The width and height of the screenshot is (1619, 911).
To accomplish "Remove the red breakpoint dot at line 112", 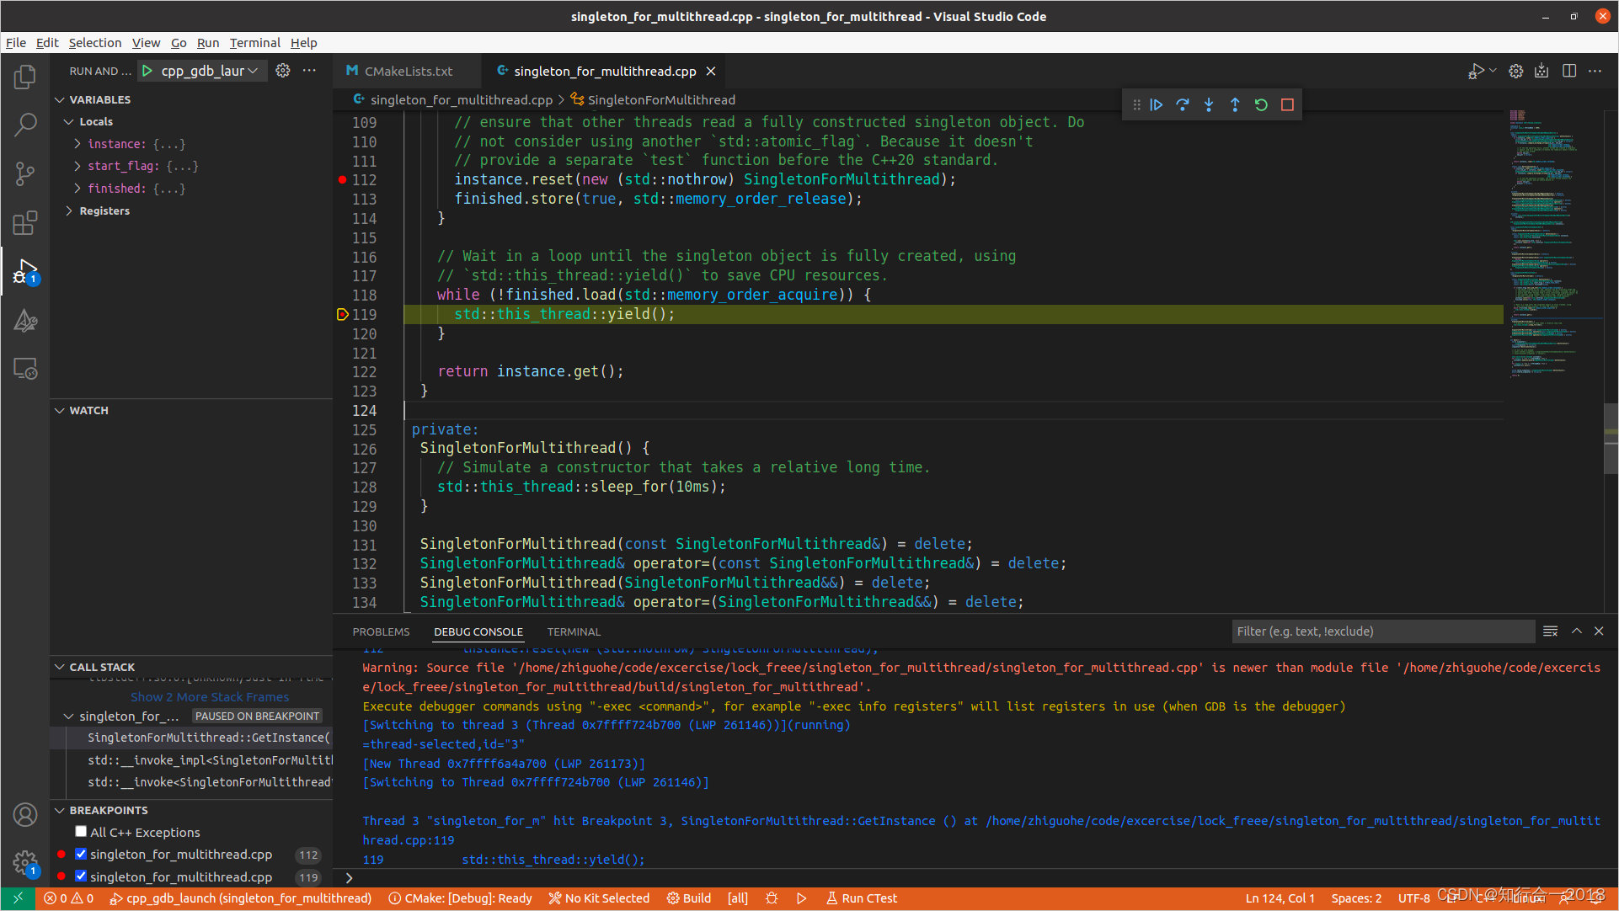I will coord(342,179).
